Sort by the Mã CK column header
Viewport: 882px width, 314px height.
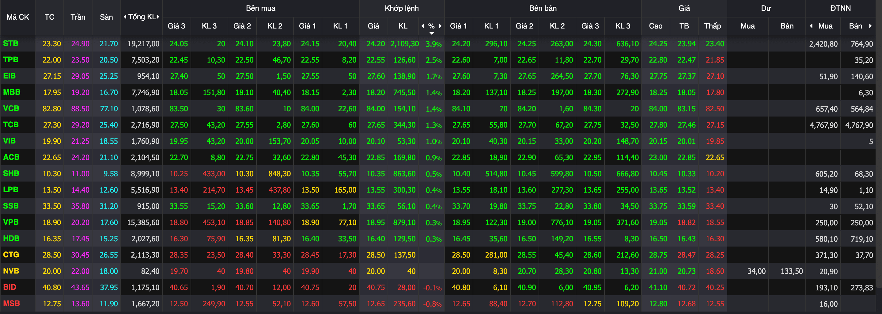[18, 17]
